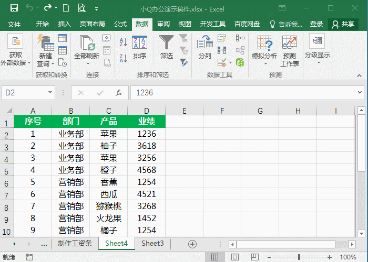
Task: Click the Remove Duplicates icon
Action: (x=222, y=50)
